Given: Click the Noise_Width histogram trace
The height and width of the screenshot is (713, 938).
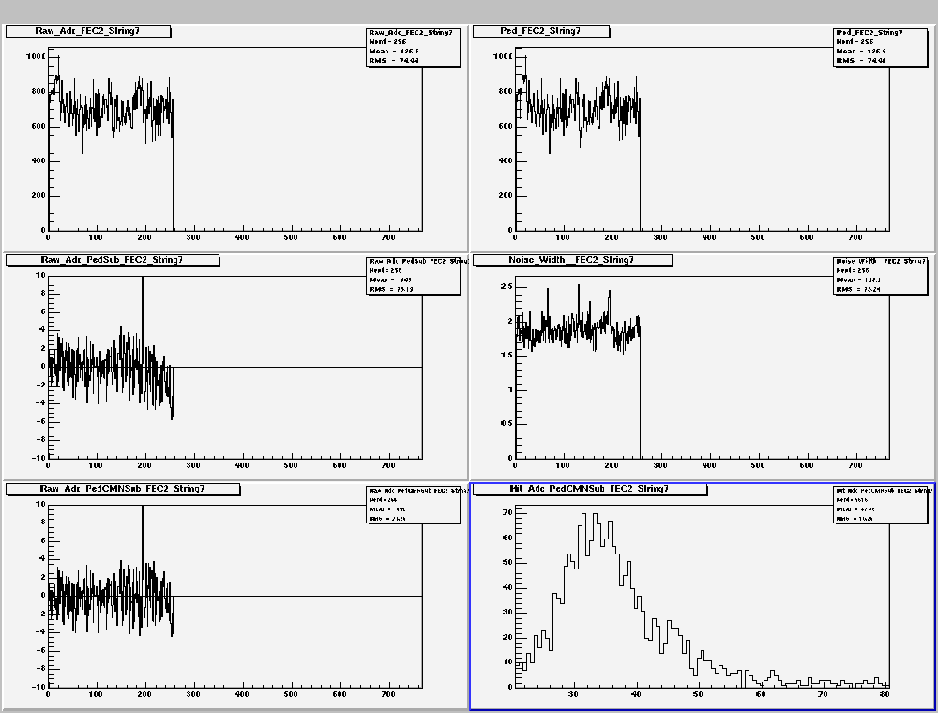Looking at the screenshot, I should click(578, 332).
